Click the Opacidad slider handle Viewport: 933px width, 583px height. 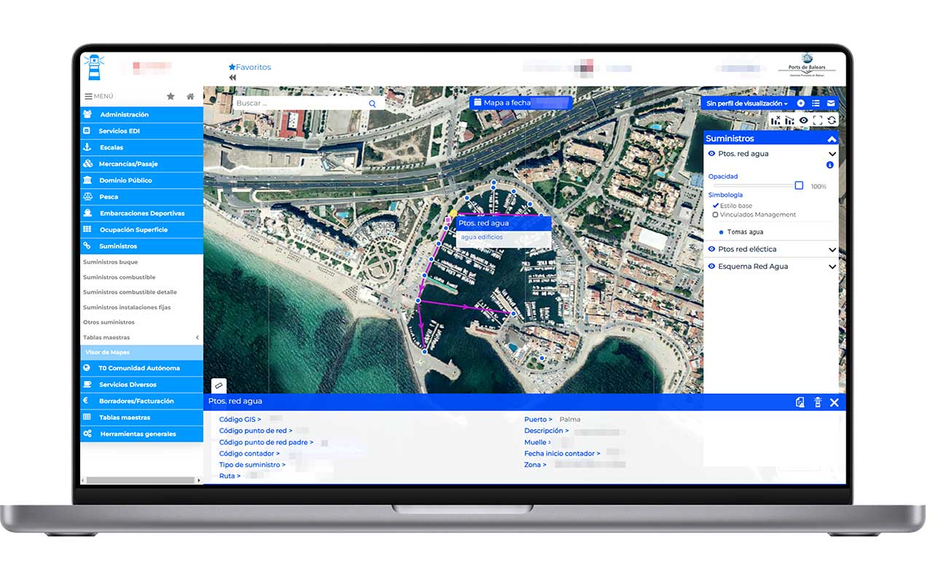tap(799, 186)
